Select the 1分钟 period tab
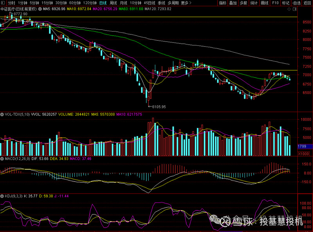Screen dimensions: 313x232 (22, 3)
